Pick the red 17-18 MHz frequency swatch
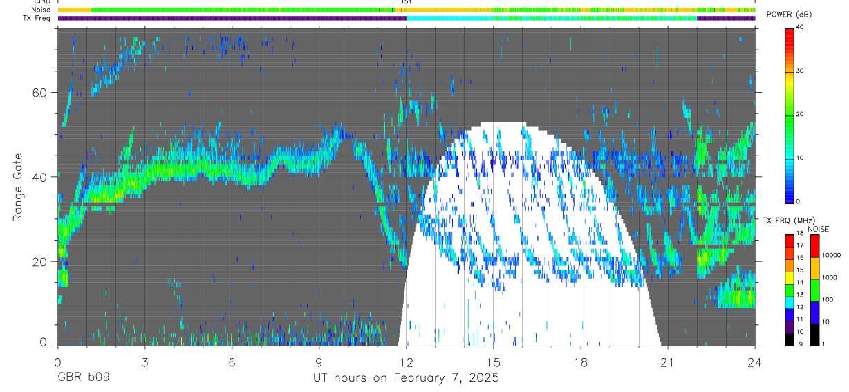This screenshot has height=392, width=849. (x=790, y=241)
